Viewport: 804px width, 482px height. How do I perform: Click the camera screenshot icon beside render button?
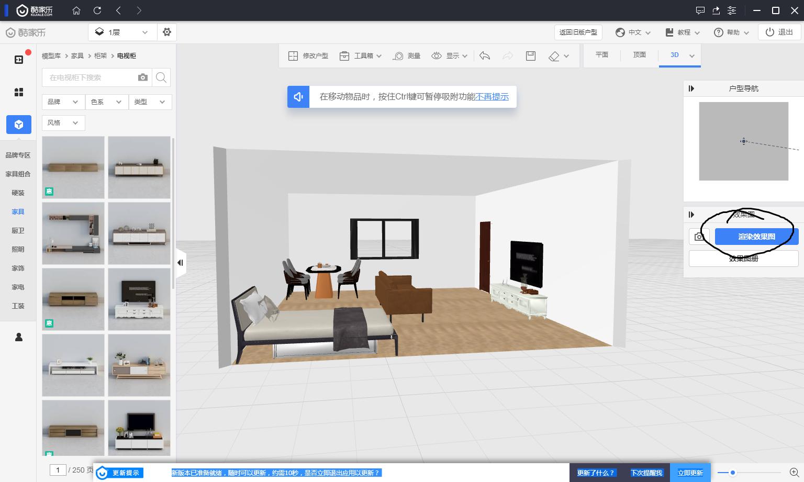click(699, 237)
